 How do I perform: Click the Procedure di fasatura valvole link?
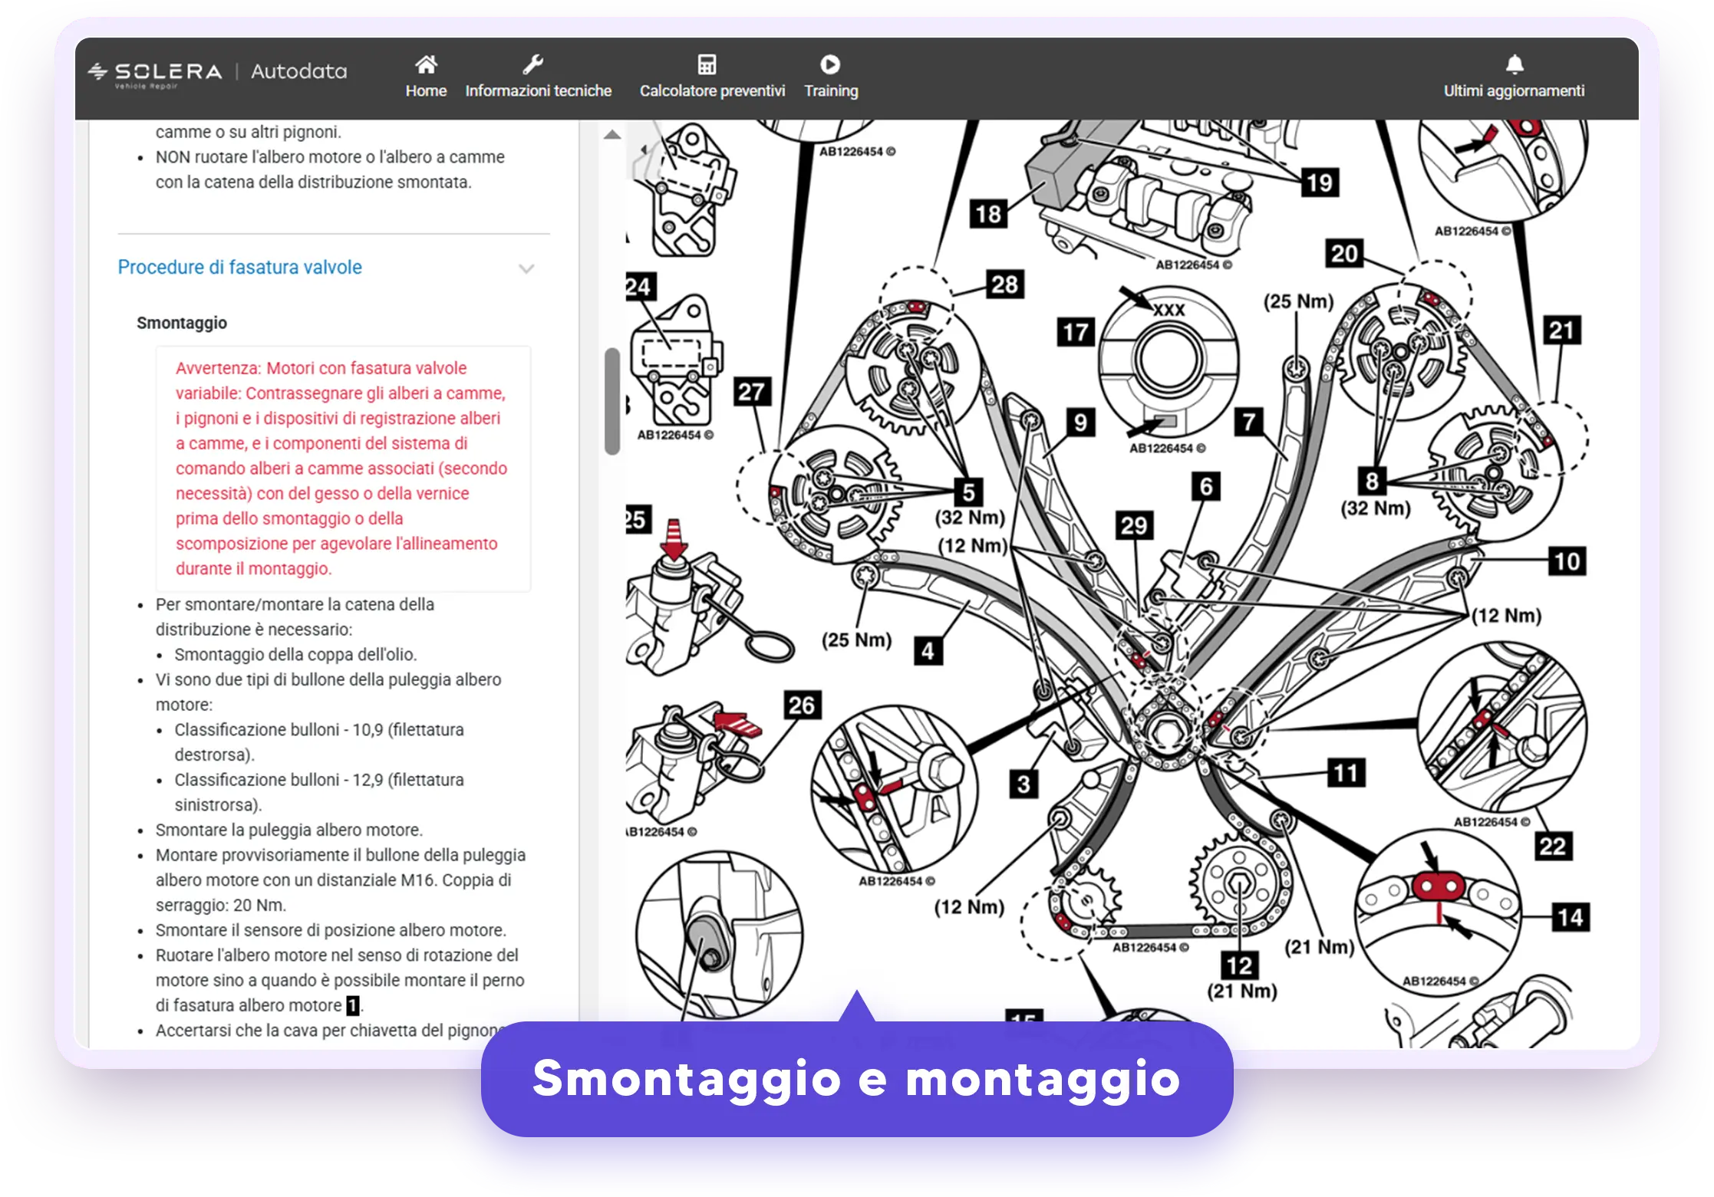click(x=239, y=268)
